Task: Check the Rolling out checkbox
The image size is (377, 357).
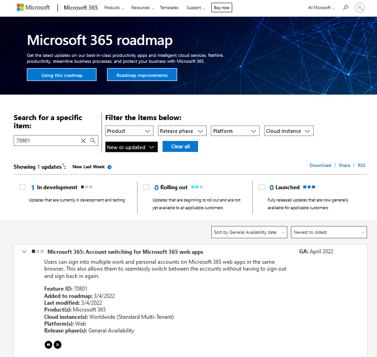Action: tap(147, 187)
